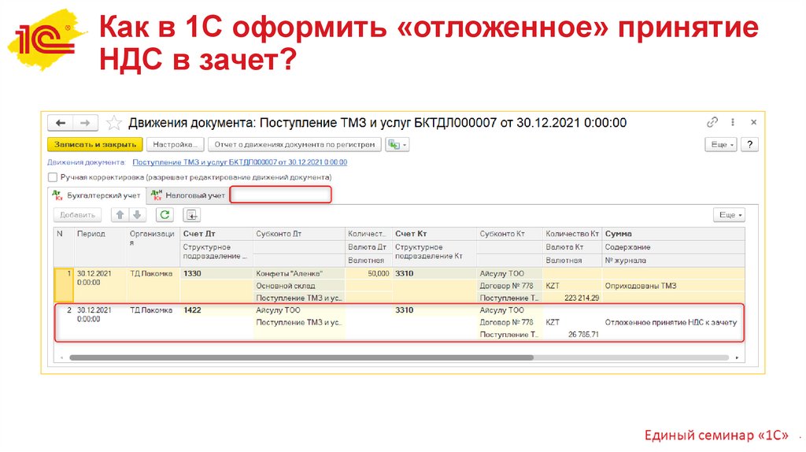Click the table output icon beside refresh
Screen dimensions: 806x452
pyautogui.click(x=191, y=215)
